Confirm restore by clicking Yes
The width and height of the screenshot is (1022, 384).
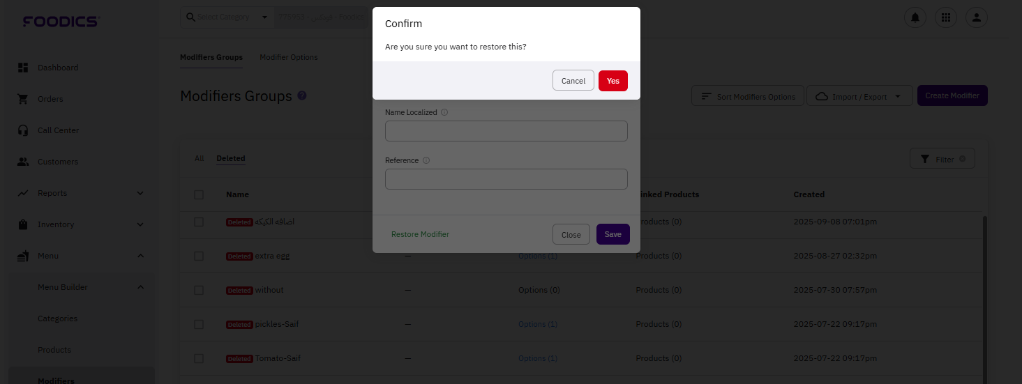tap(613, 81)
